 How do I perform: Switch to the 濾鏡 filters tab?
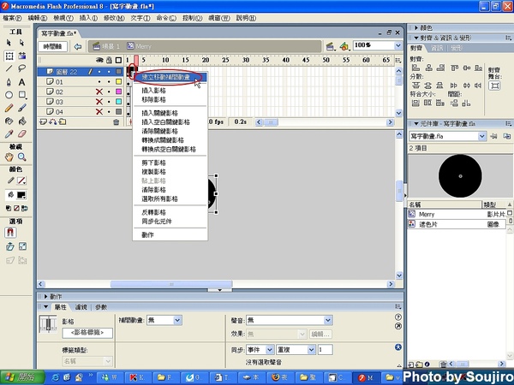[x=81, y=307]
